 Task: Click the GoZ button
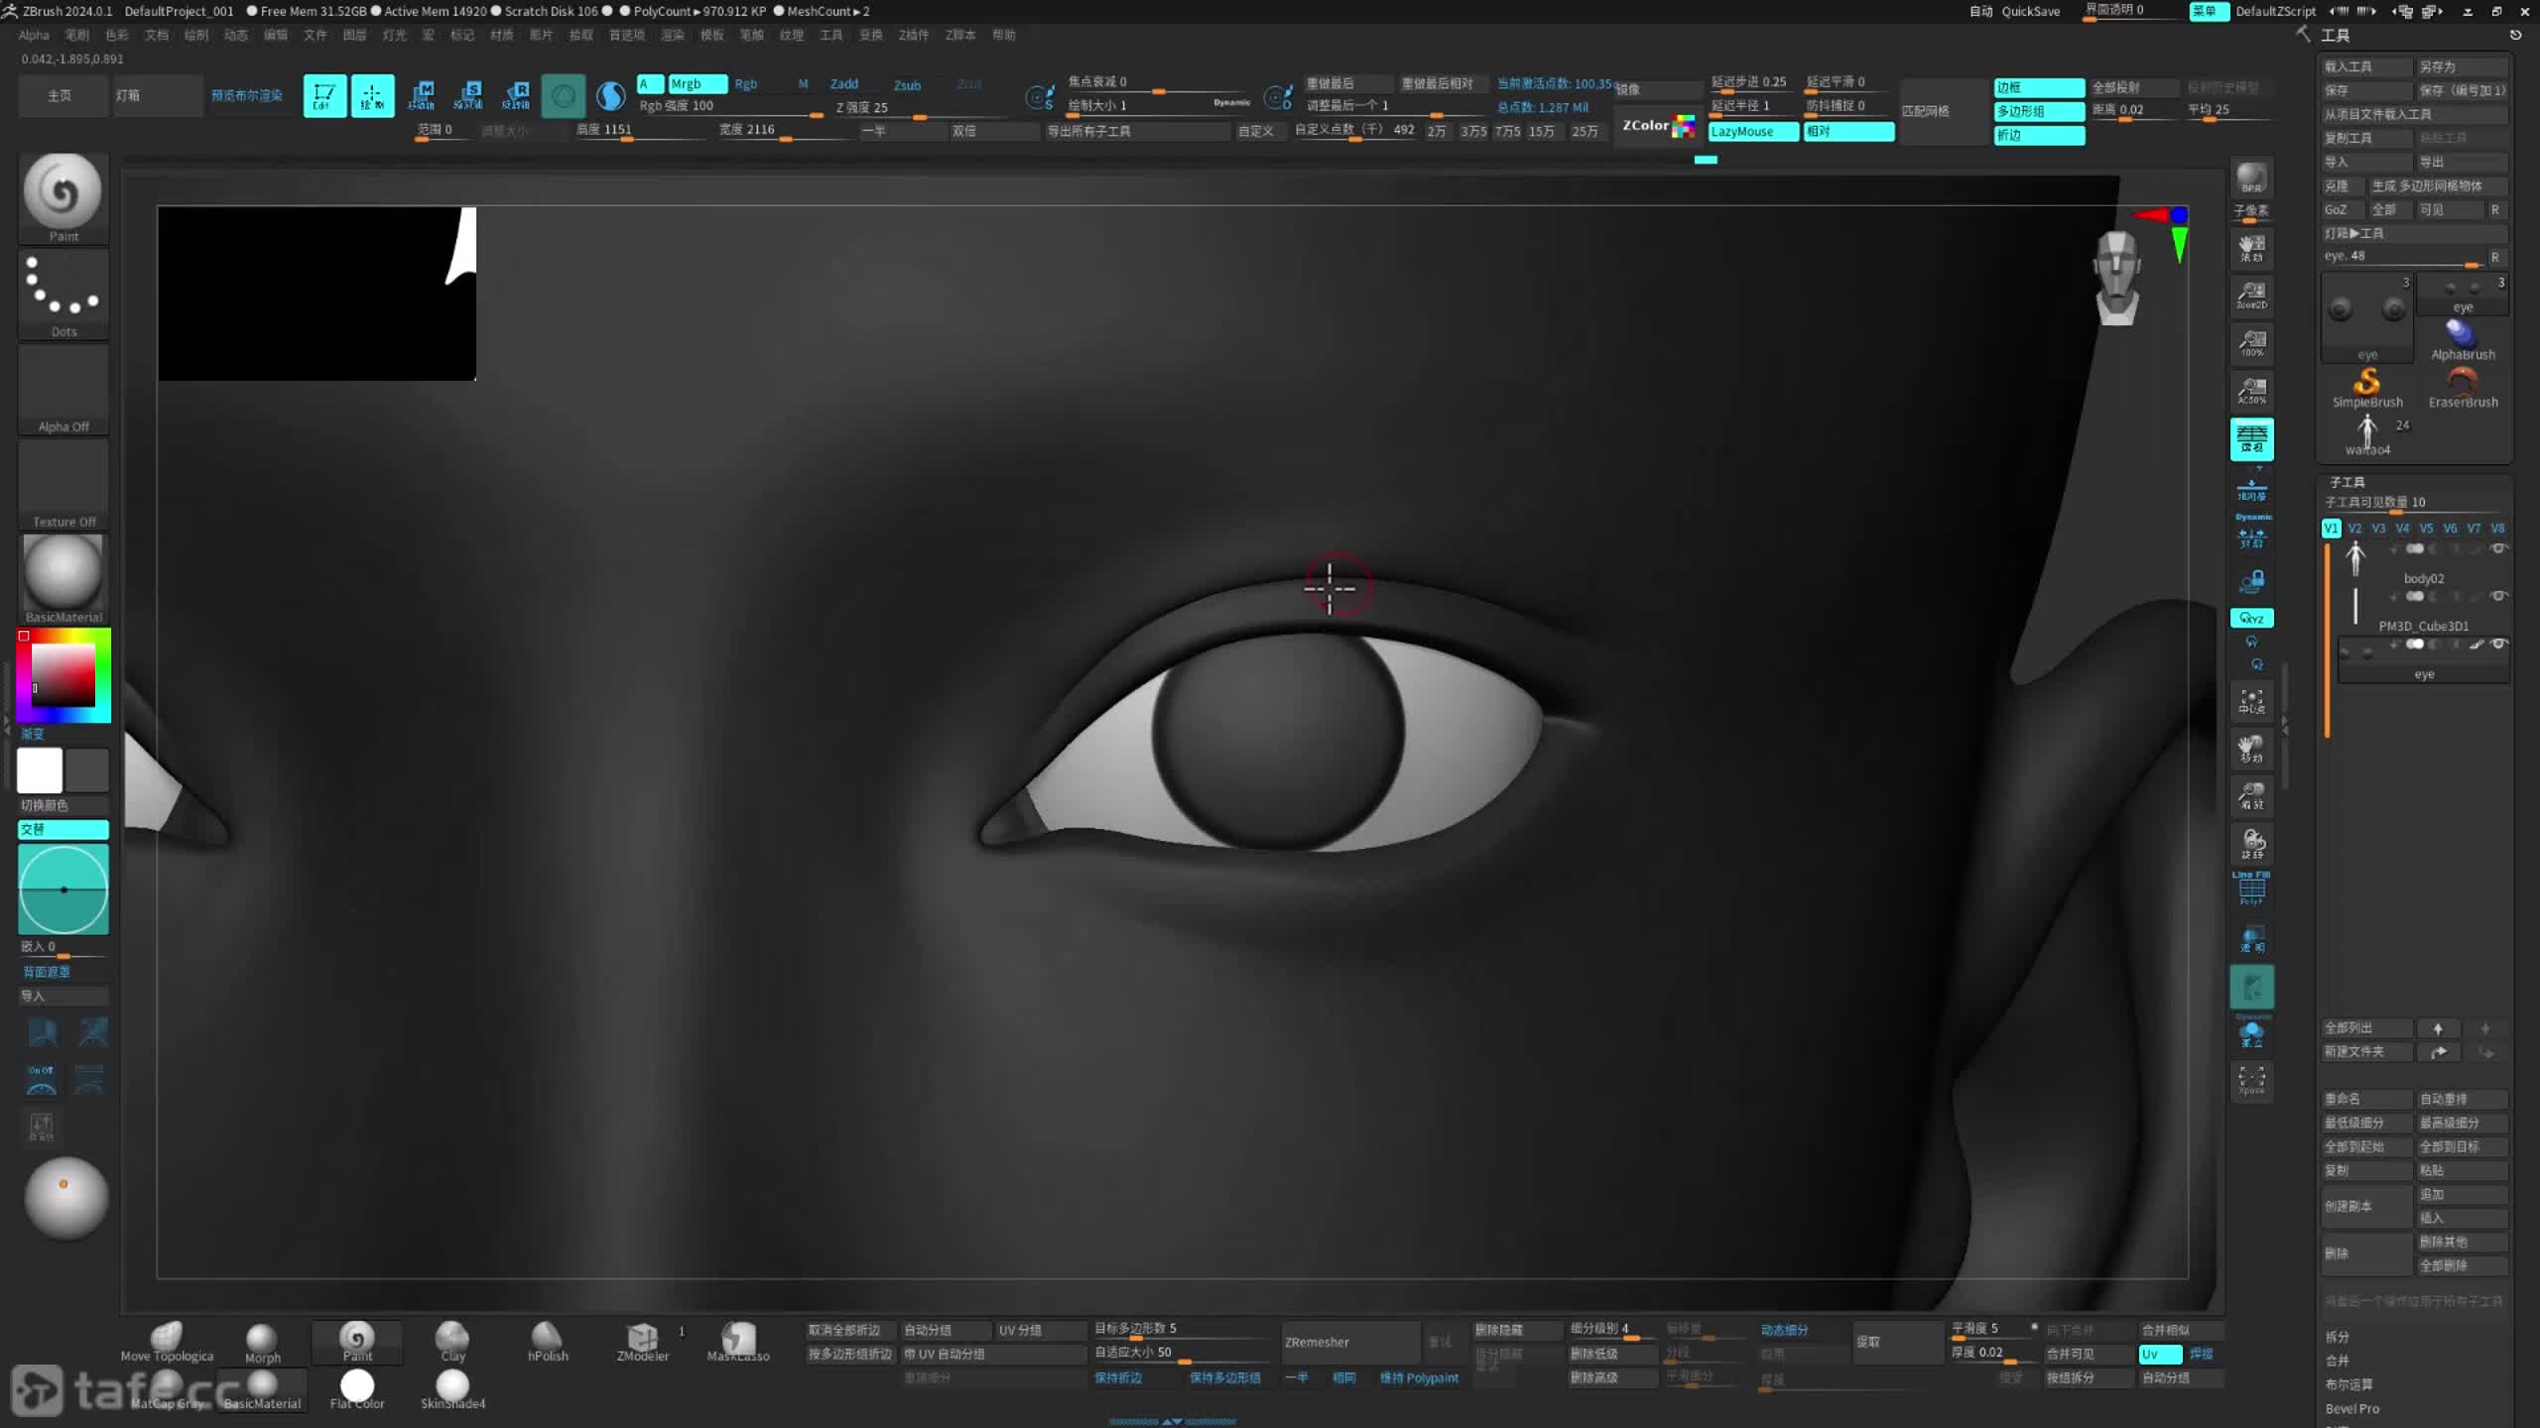(x=2342, y=209)
